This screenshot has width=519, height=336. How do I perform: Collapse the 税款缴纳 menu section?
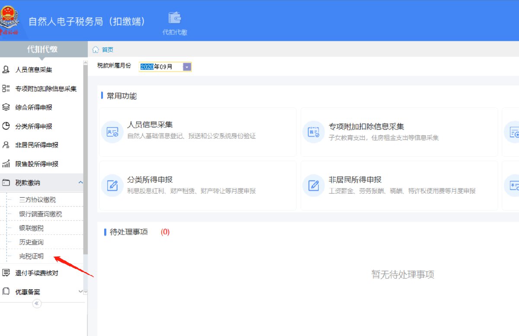coord(80,183)
